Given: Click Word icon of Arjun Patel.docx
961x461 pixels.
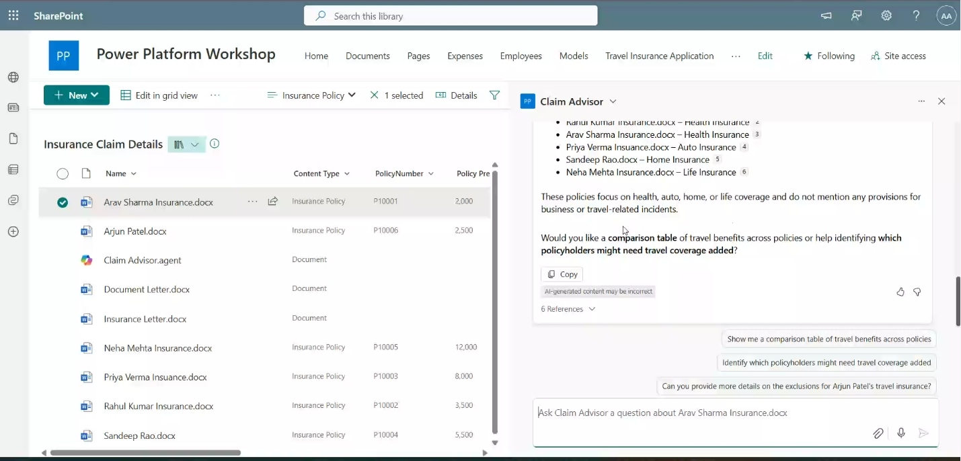Looking at the screenshot, I should point(87,231).
